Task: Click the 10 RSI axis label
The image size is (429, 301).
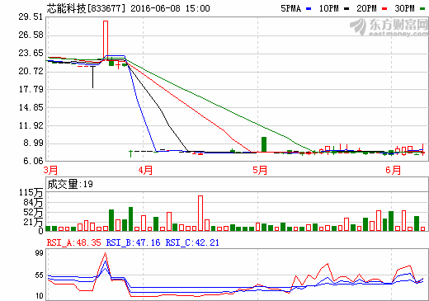Action: [39, 296]
